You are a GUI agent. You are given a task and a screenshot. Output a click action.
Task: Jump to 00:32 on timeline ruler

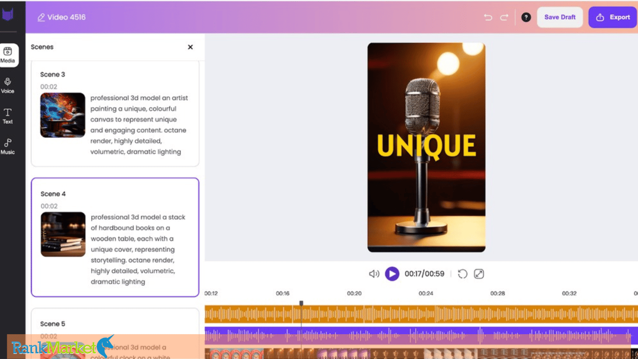click(x=569, y=294)
